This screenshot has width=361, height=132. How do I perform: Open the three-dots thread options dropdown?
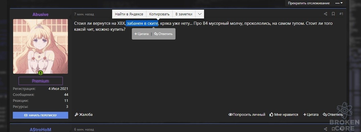(x=339, y=3)
